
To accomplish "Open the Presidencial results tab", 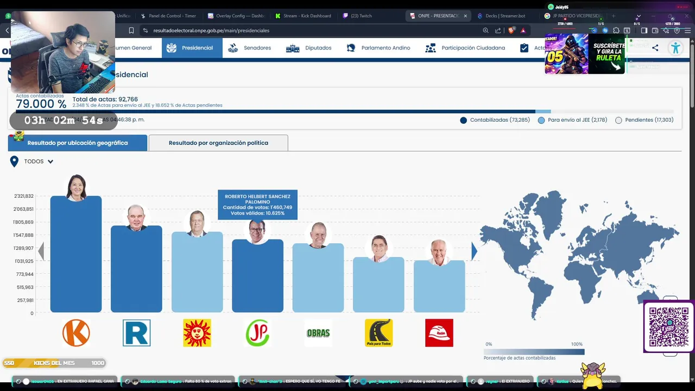I will tap(192, 48).
